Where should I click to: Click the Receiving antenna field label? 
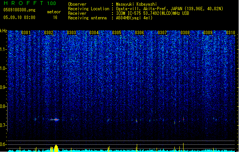click(x=87, y=18)
